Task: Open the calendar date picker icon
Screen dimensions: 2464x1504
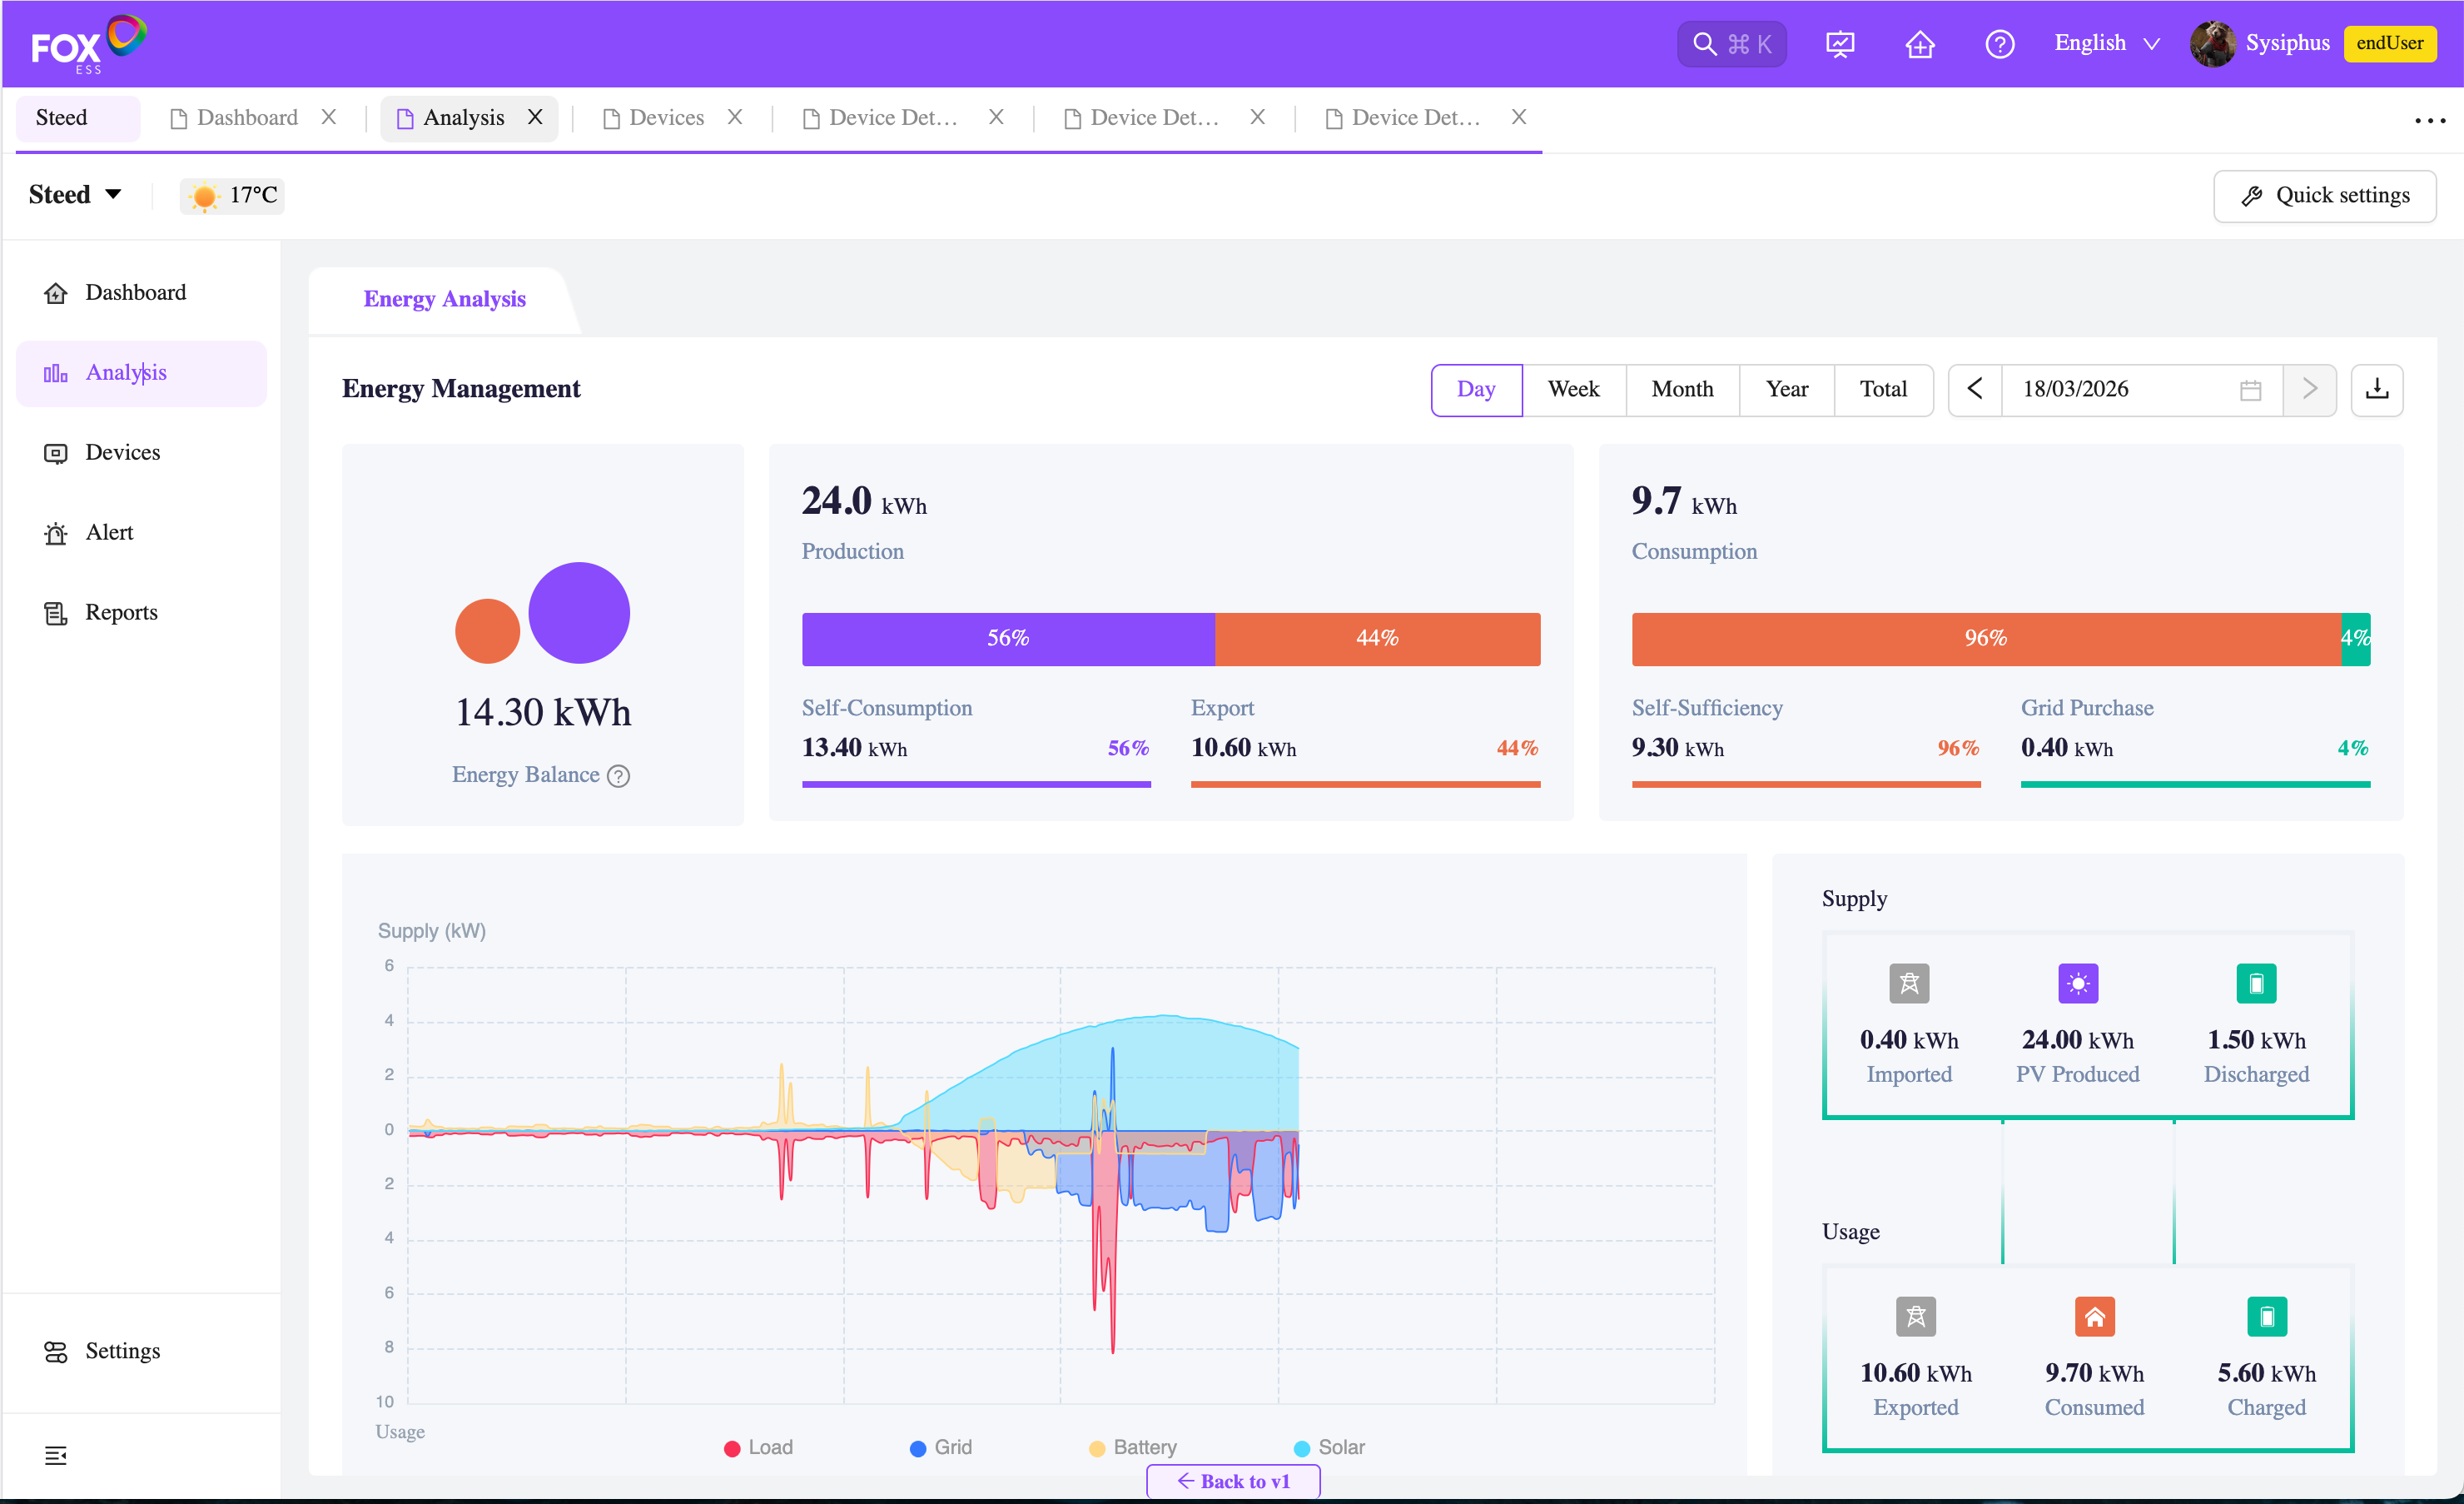Action: pyautogui.click(x=2250, y=389)
